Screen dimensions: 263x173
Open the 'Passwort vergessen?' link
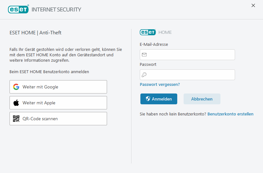pos(160,85)
